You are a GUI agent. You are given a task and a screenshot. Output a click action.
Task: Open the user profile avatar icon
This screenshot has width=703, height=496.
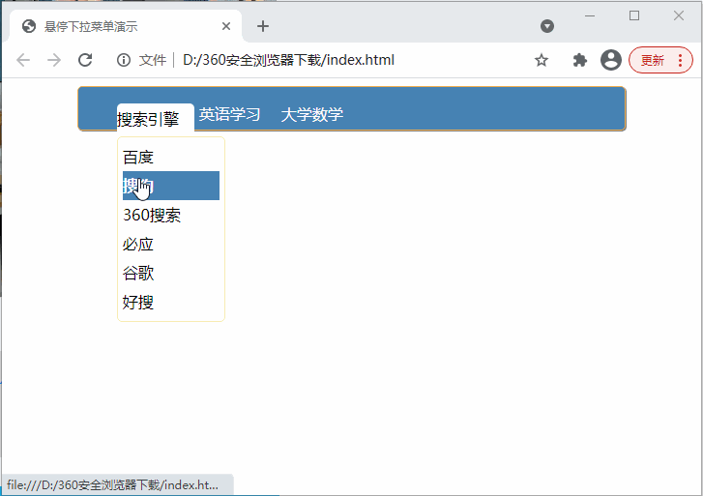point(610,60)
